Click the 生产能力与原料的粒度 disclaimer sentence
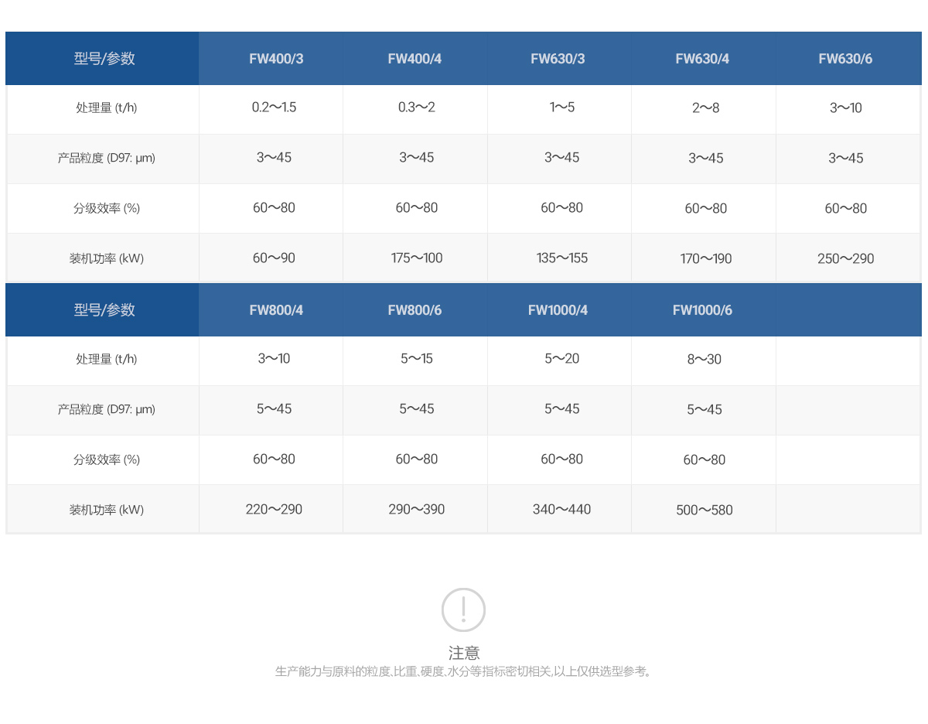This screenshot has width=928, height=724. point(464,671)
